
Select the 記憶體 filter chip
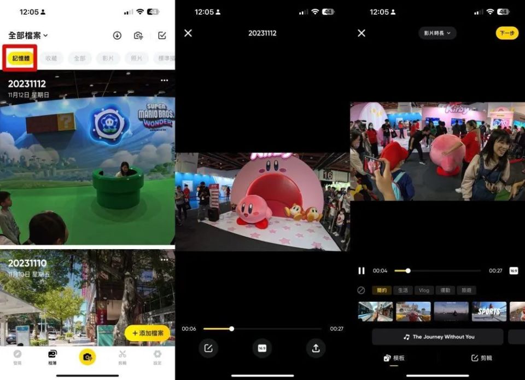(x=21, y=58)
